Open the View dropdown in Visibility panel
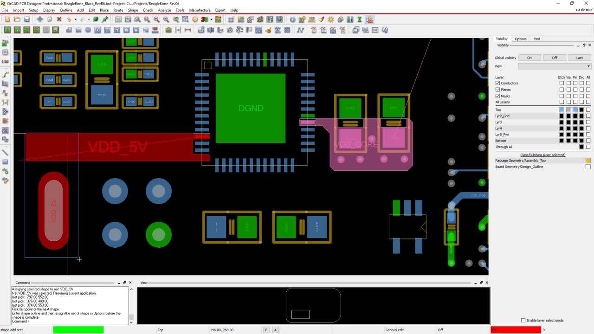This screenshot has width=594, height=334. point(555,66)
